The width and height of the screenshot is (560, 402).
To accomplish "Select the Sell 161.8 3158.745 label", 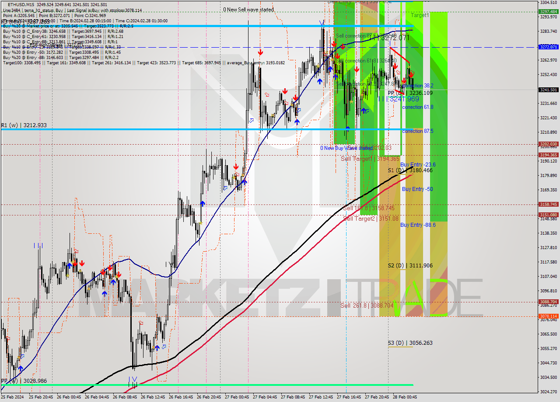I will point(368,208).
